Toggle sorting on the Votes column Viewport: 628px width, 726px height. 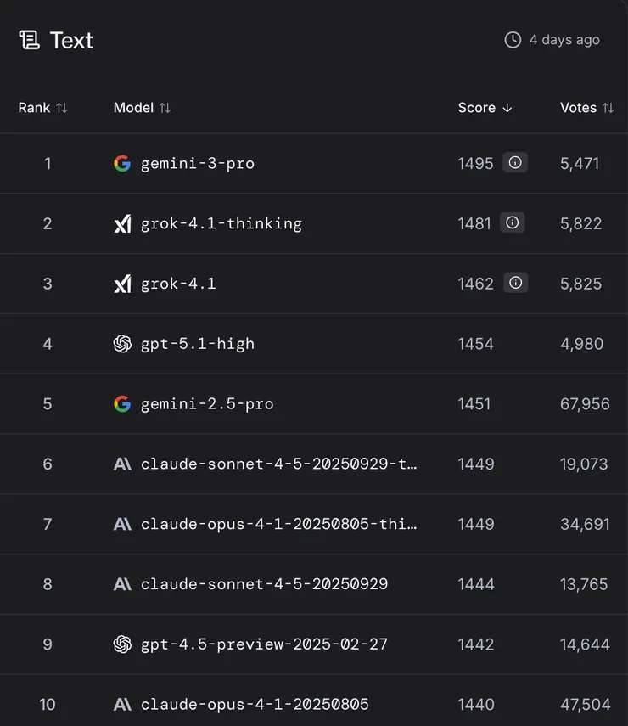pos(587,108)
